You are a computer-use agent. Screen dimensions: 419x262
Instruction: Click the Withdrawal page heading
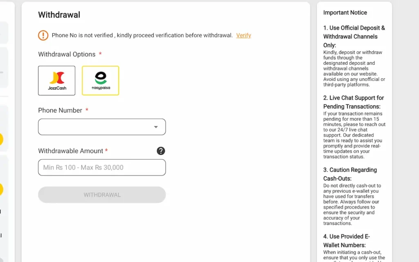point(59,15)
